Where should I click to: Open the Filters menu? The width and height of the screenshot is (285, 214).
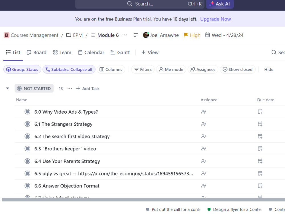143,70
